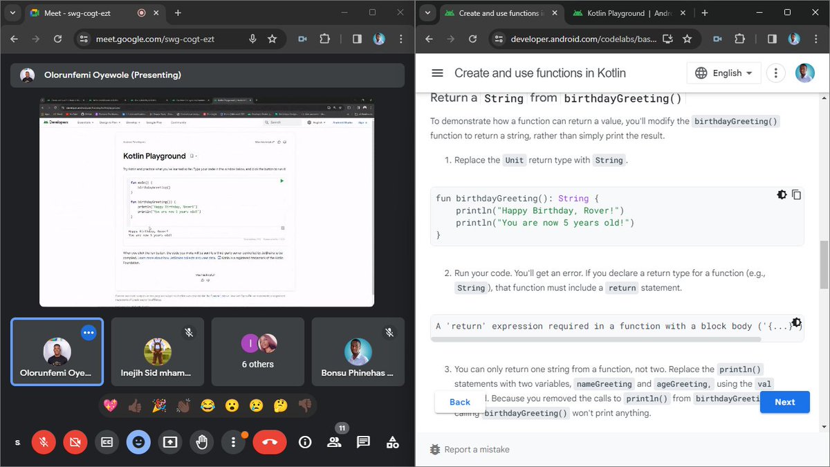This screenshot has height=467, width=830.
Task: Open the English language dropdown
Action: pyautogui.click(x=724, y=73)
